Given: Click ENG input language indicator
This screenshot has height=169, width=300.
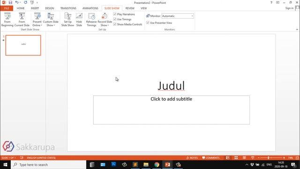Looking at the screenshot, I should (x=269, y=165).
